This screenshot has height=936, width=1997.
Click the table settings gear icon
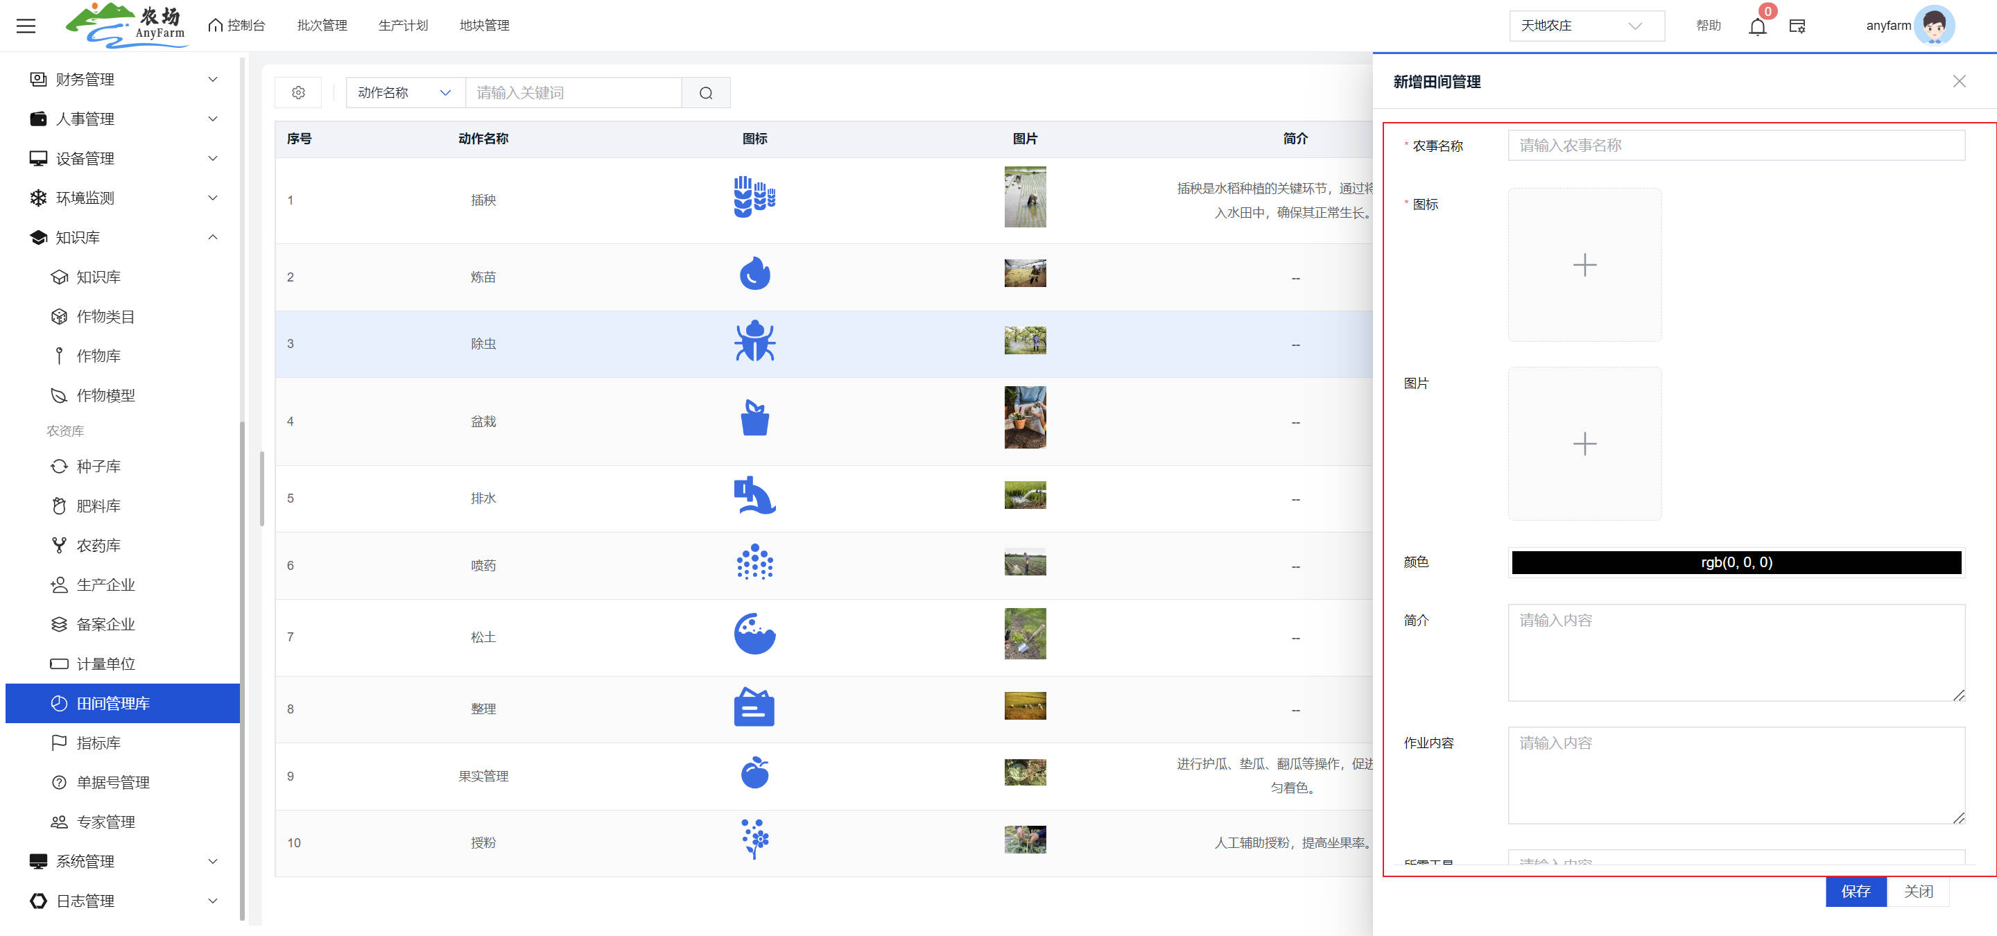[298, 93]
